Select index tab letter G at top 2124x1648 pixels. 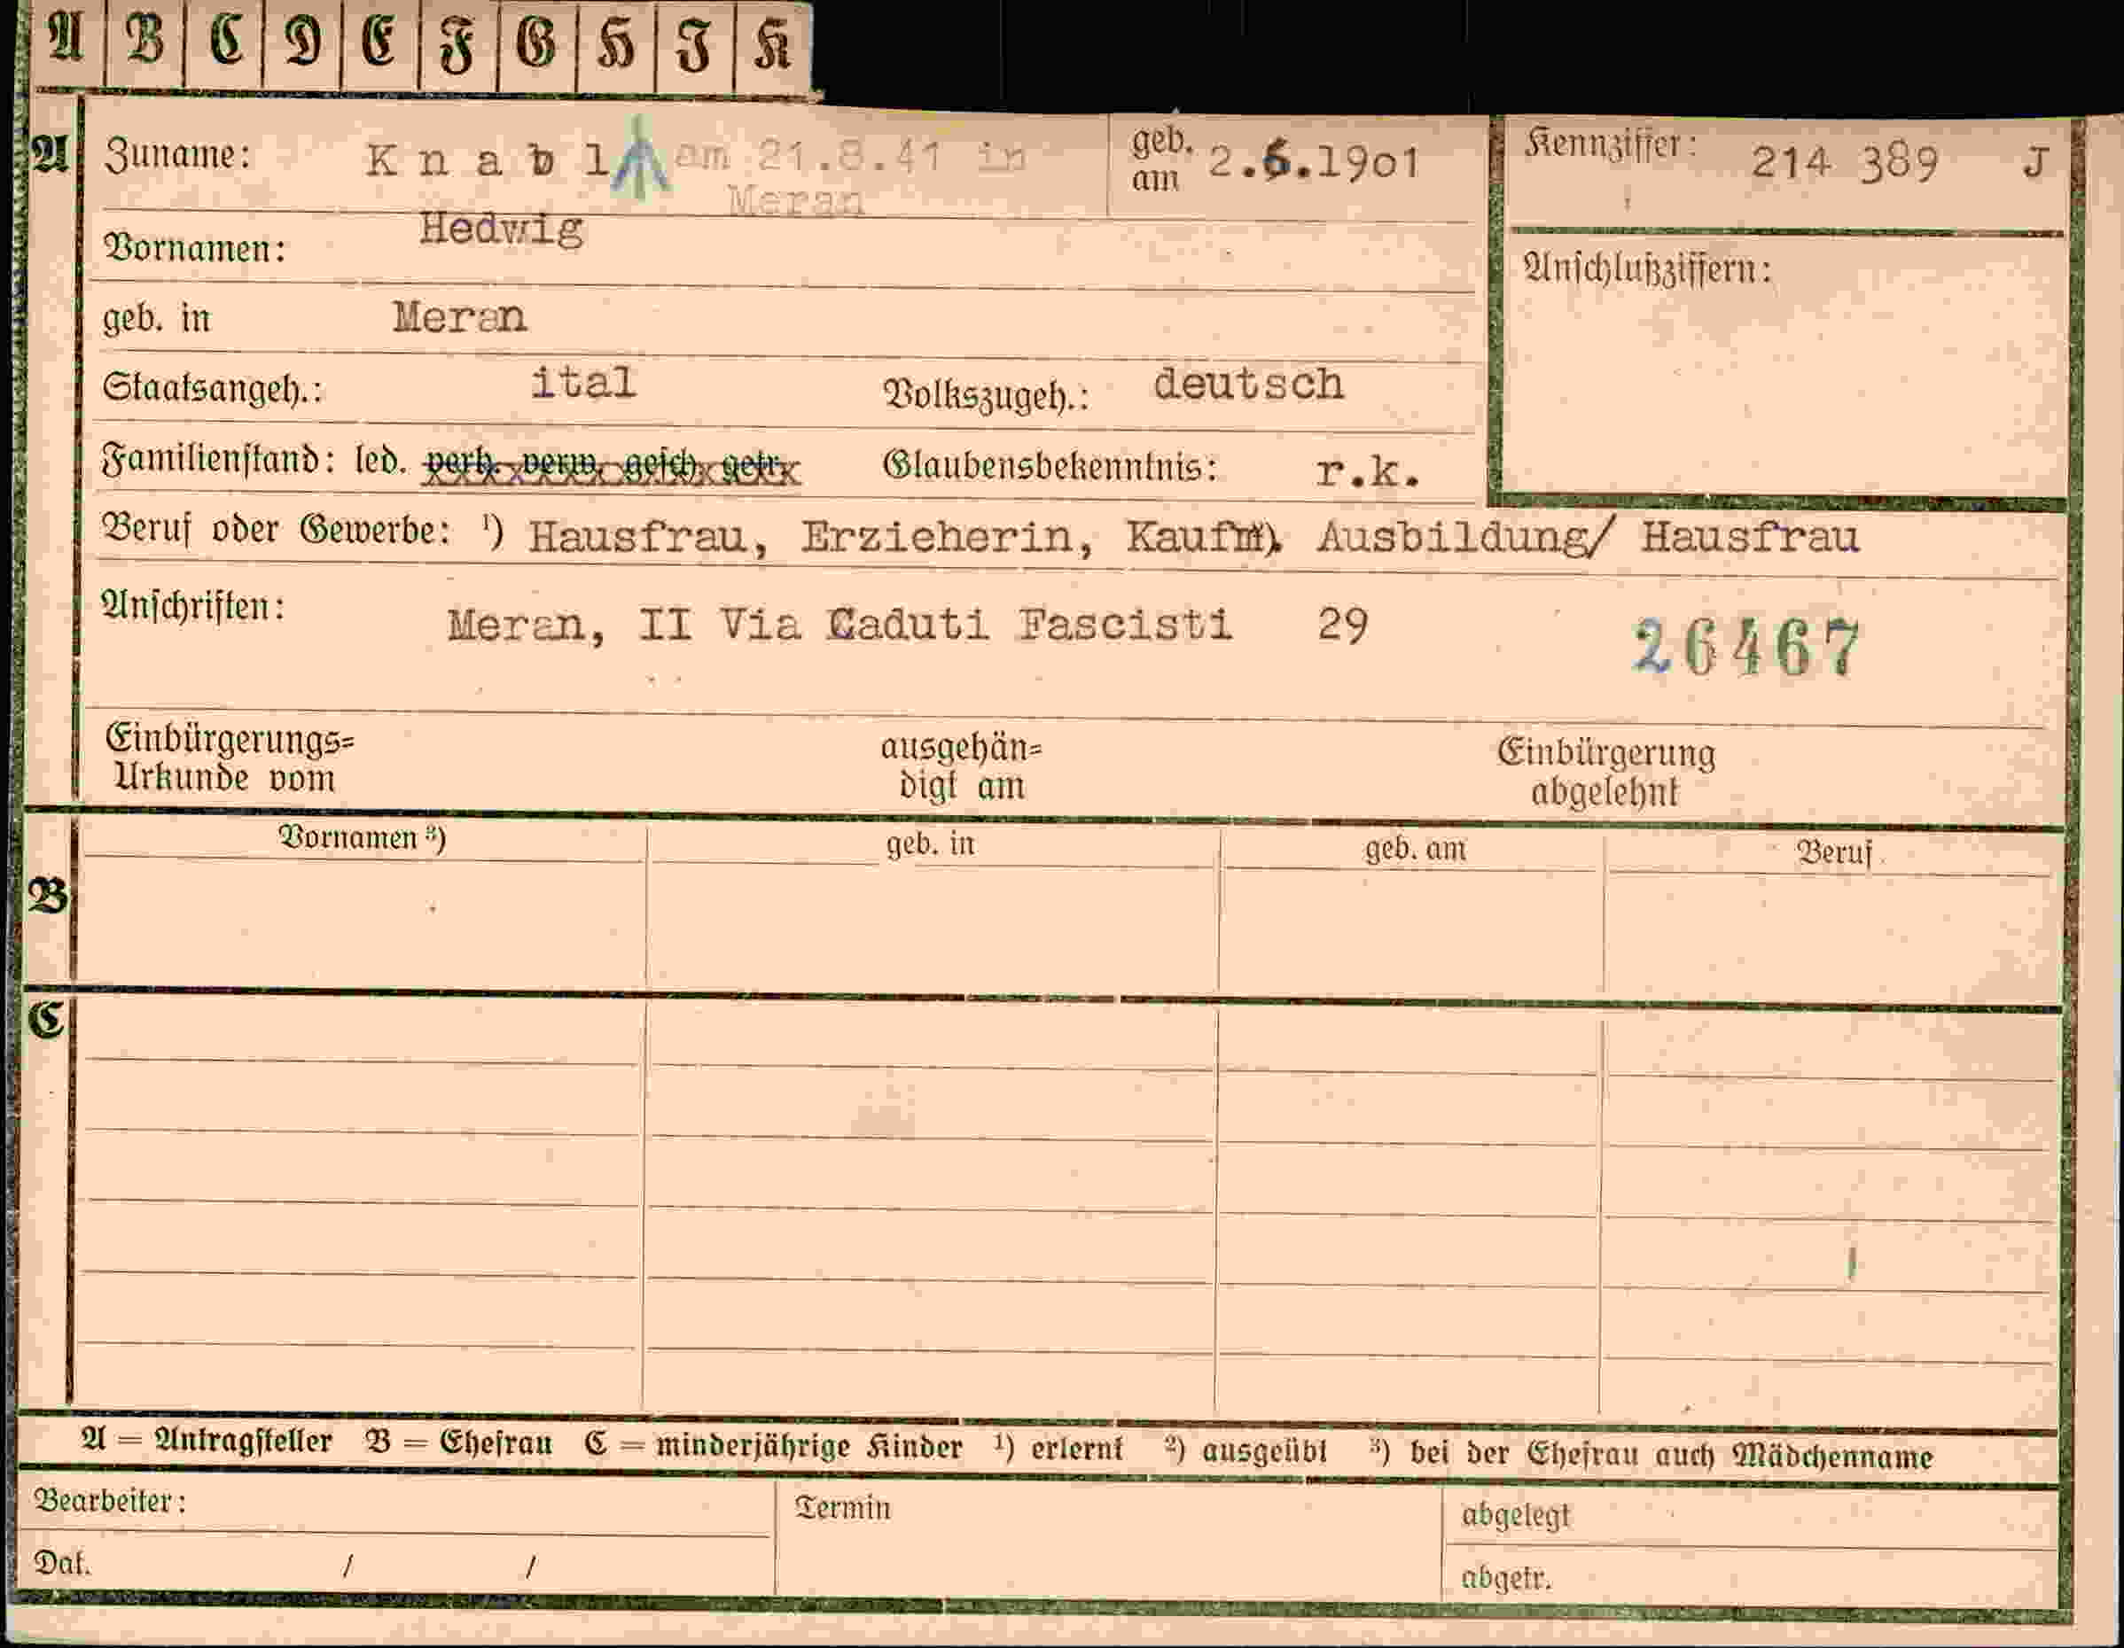537,43
